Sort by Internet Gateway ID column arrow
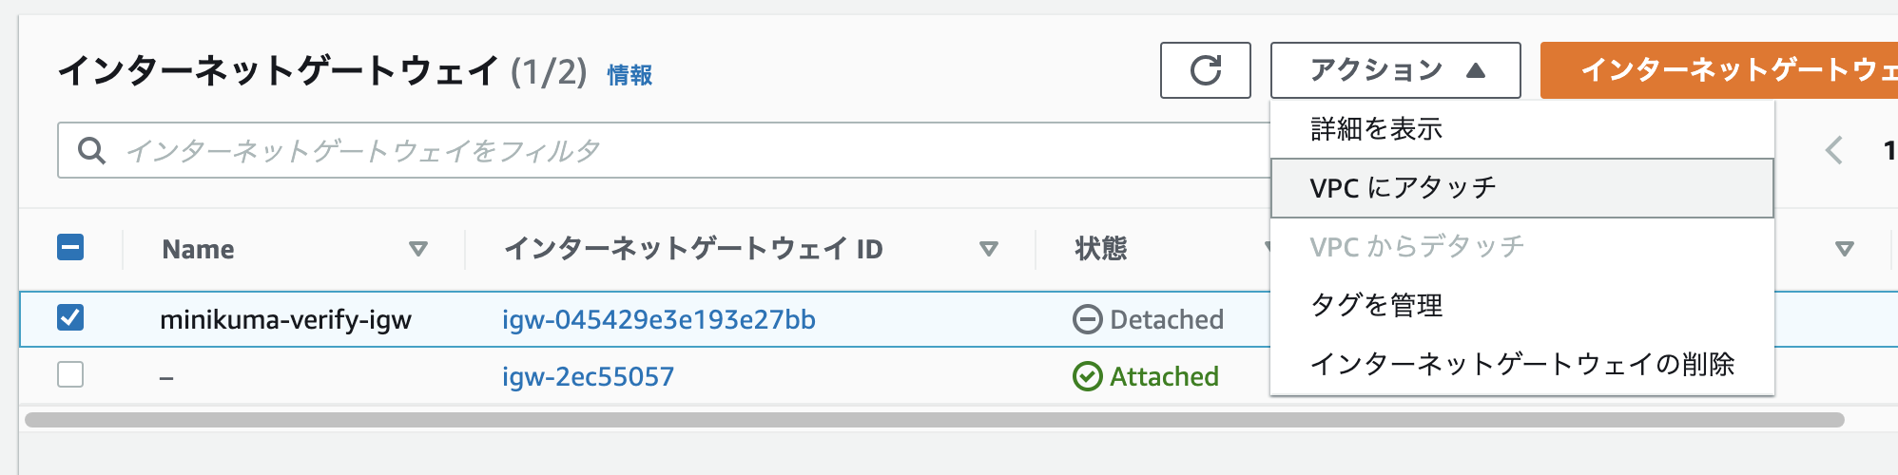 coord(989,249)
